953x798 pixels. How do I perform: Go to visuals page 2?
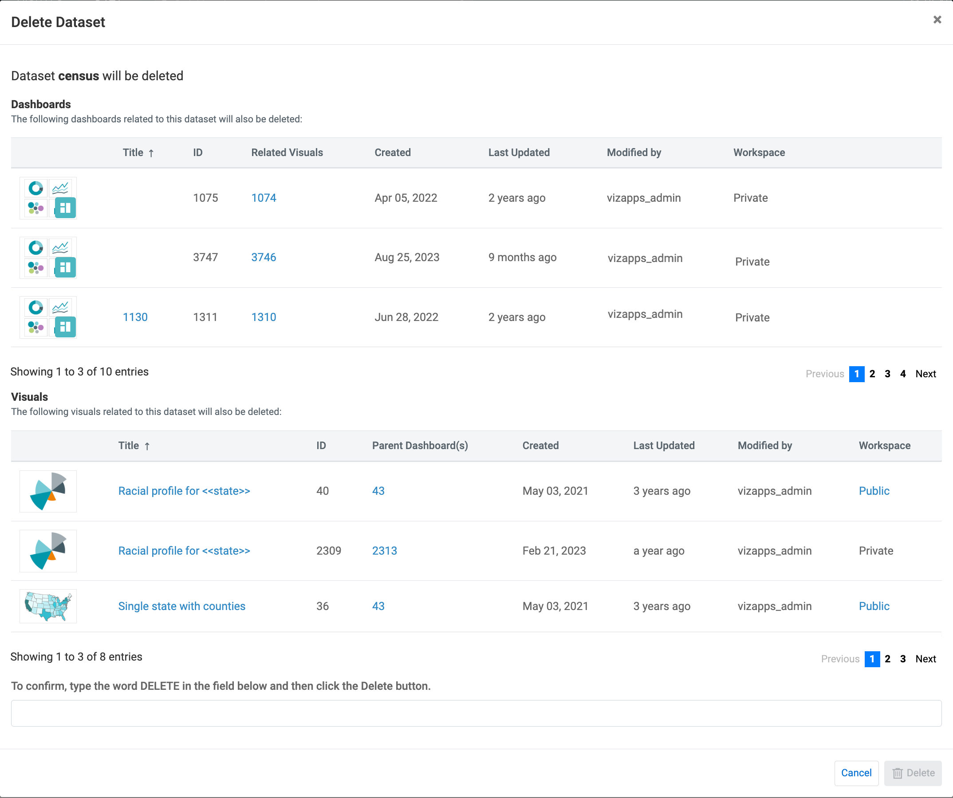[887, 659]
